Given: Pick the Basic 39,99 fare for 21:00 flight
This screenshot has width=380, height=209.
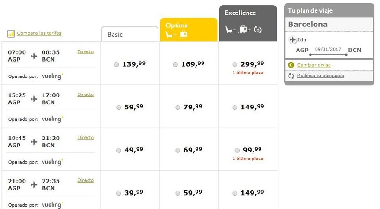Looking at the screenshot, I should tap(119, 193).
